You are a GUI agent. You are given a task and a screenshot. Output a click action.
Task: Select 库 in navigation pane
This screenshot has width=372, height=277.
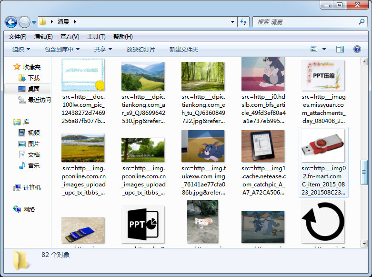pos(21,122)
